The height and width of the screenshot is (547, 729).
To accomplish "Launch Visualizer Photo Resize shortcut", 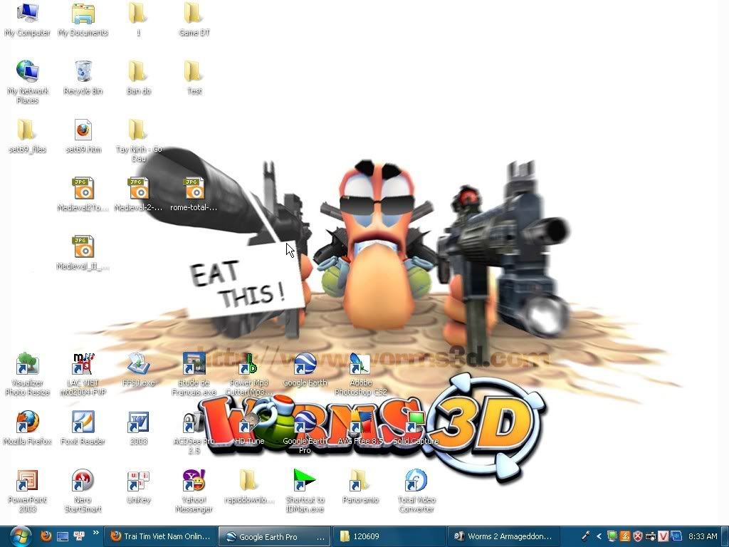I will [x=27, y=375].
